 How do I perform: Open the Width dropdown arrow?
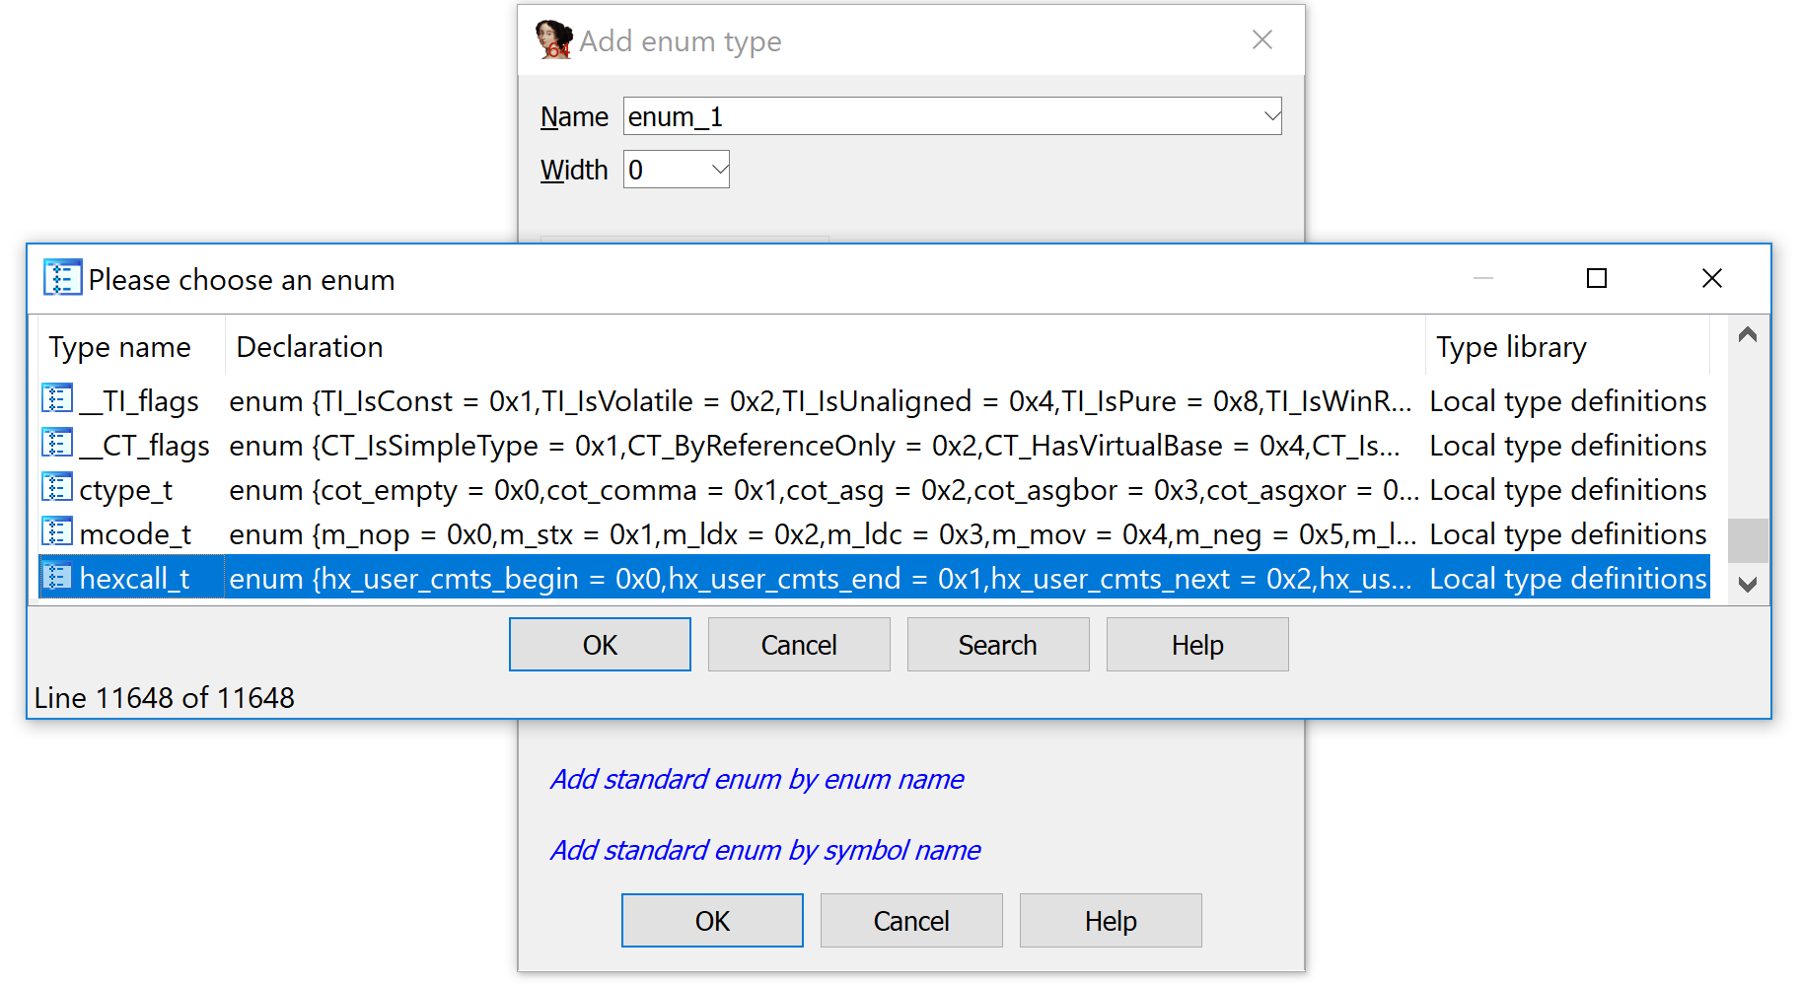point(719,170)
